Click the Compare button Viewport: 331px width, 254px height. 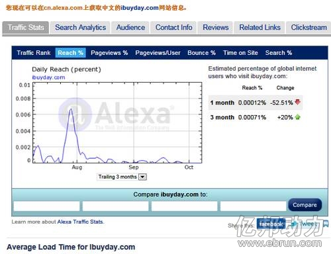coord(305,205)
